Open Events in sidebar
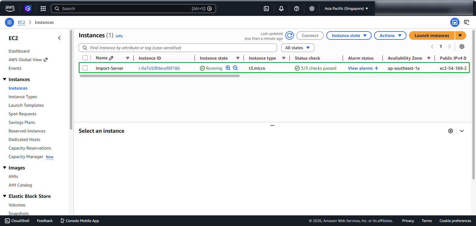The height and width of the screenshot is (226, 476). tap(15, 68)
